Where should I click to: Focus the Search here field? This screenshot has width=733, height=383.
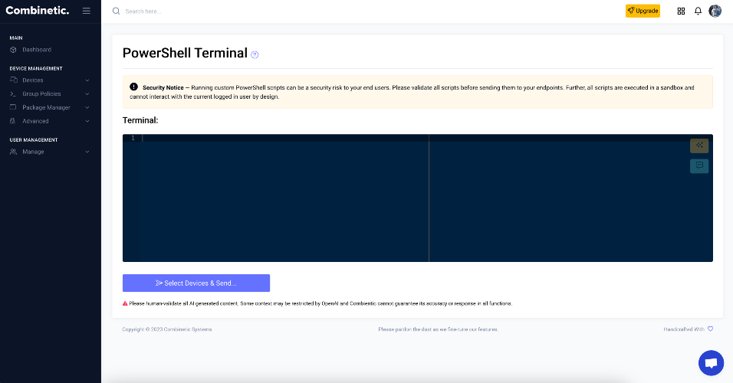[x=143, y=11]
